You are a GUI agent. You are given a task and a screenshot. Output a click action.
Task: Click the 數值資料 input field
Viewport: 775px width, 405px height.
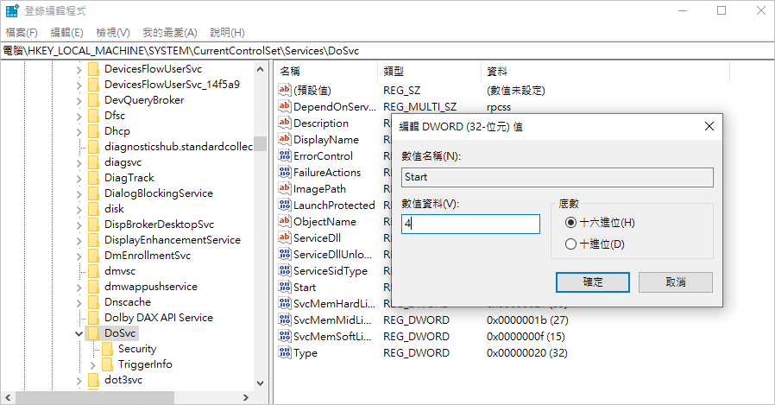470,224
